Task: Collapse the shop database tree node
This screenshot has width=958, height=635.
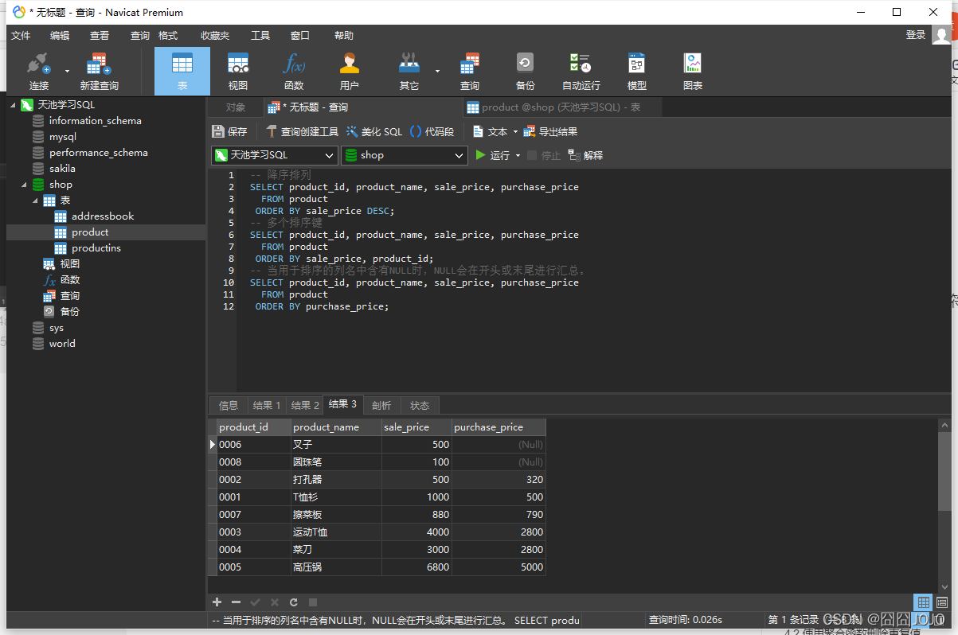Action: (x=25, y=185)
